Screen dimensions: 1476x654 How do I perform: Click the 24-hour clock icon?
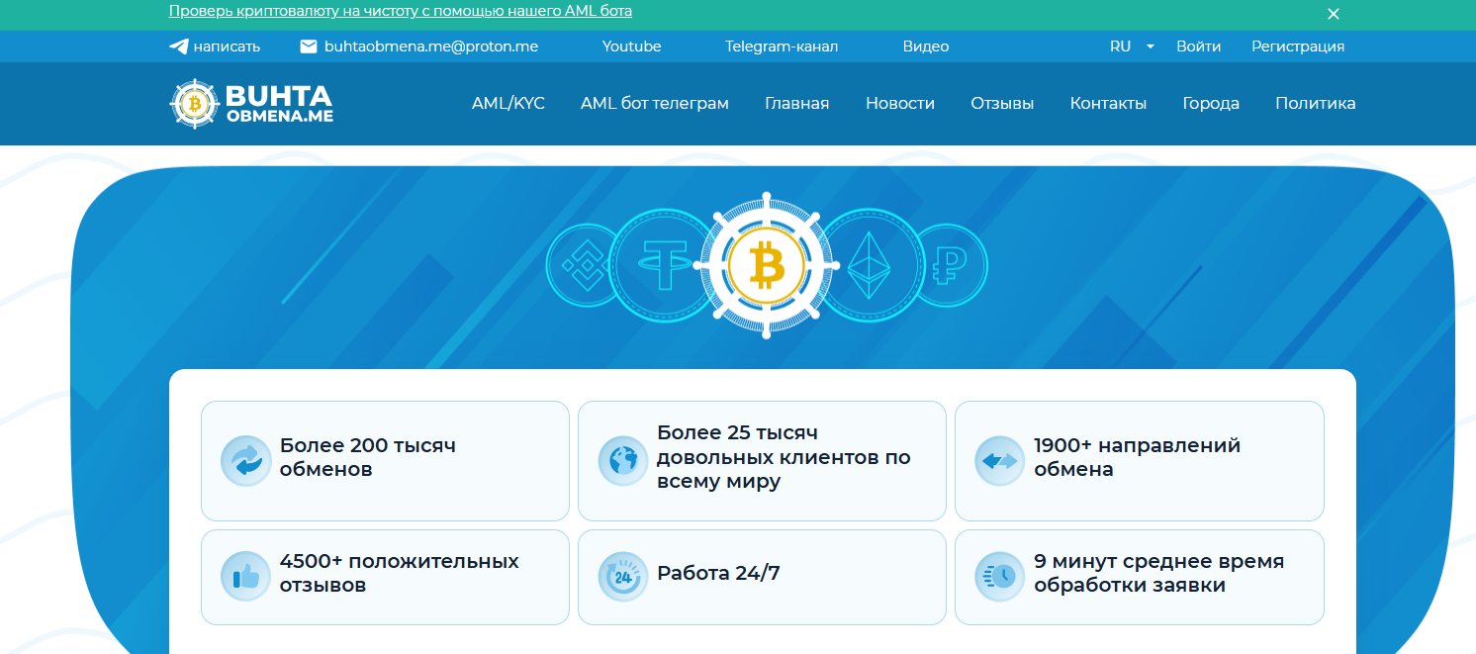point(623,577)
